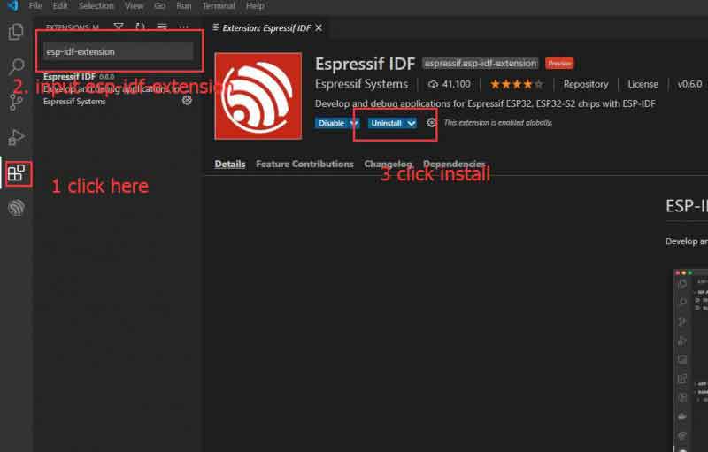Click the filter extensions icon
708x452 pixels.
coord(119,27)
